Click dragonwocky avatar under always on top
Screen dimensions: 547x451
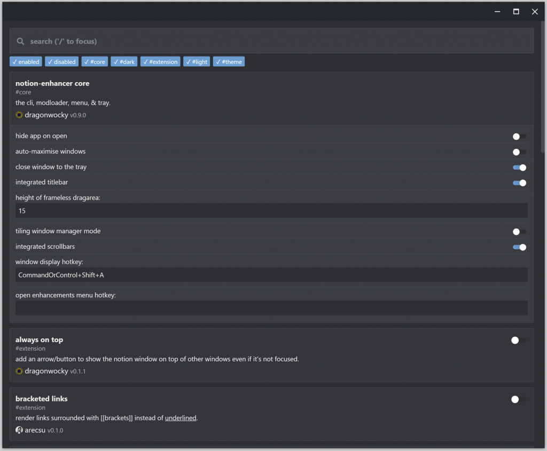click(x=19, y=371)
